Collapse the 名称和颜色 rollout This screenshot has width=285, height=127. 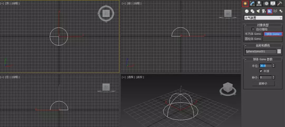263,45
